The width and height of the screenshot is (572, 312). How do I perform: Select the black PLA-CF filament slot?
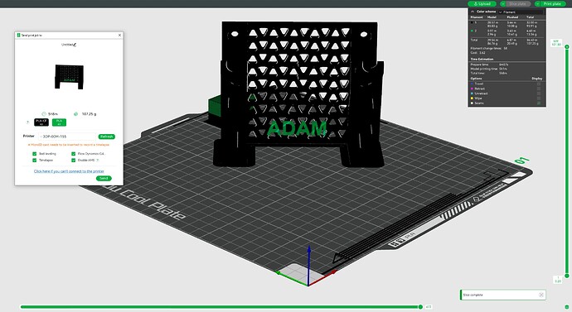[41, 122]
